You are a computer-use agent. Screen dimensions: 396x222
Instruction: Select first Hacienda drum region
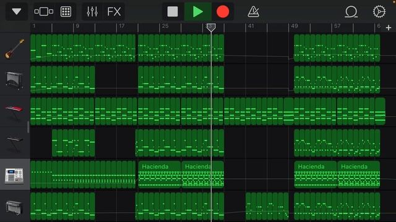(x=160, y=175)
